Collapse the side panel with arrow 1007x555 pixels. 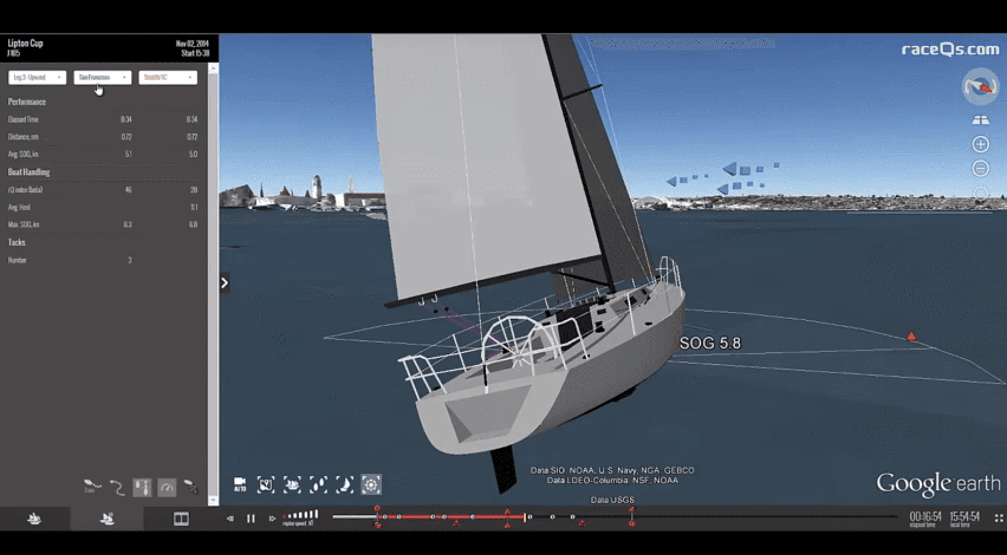pyautogui.click(x=224, y=283)
